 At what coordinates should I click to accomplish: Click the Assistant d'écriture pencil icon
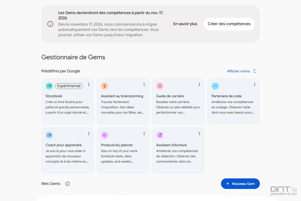pyautogui.click(x=160, y=135)
